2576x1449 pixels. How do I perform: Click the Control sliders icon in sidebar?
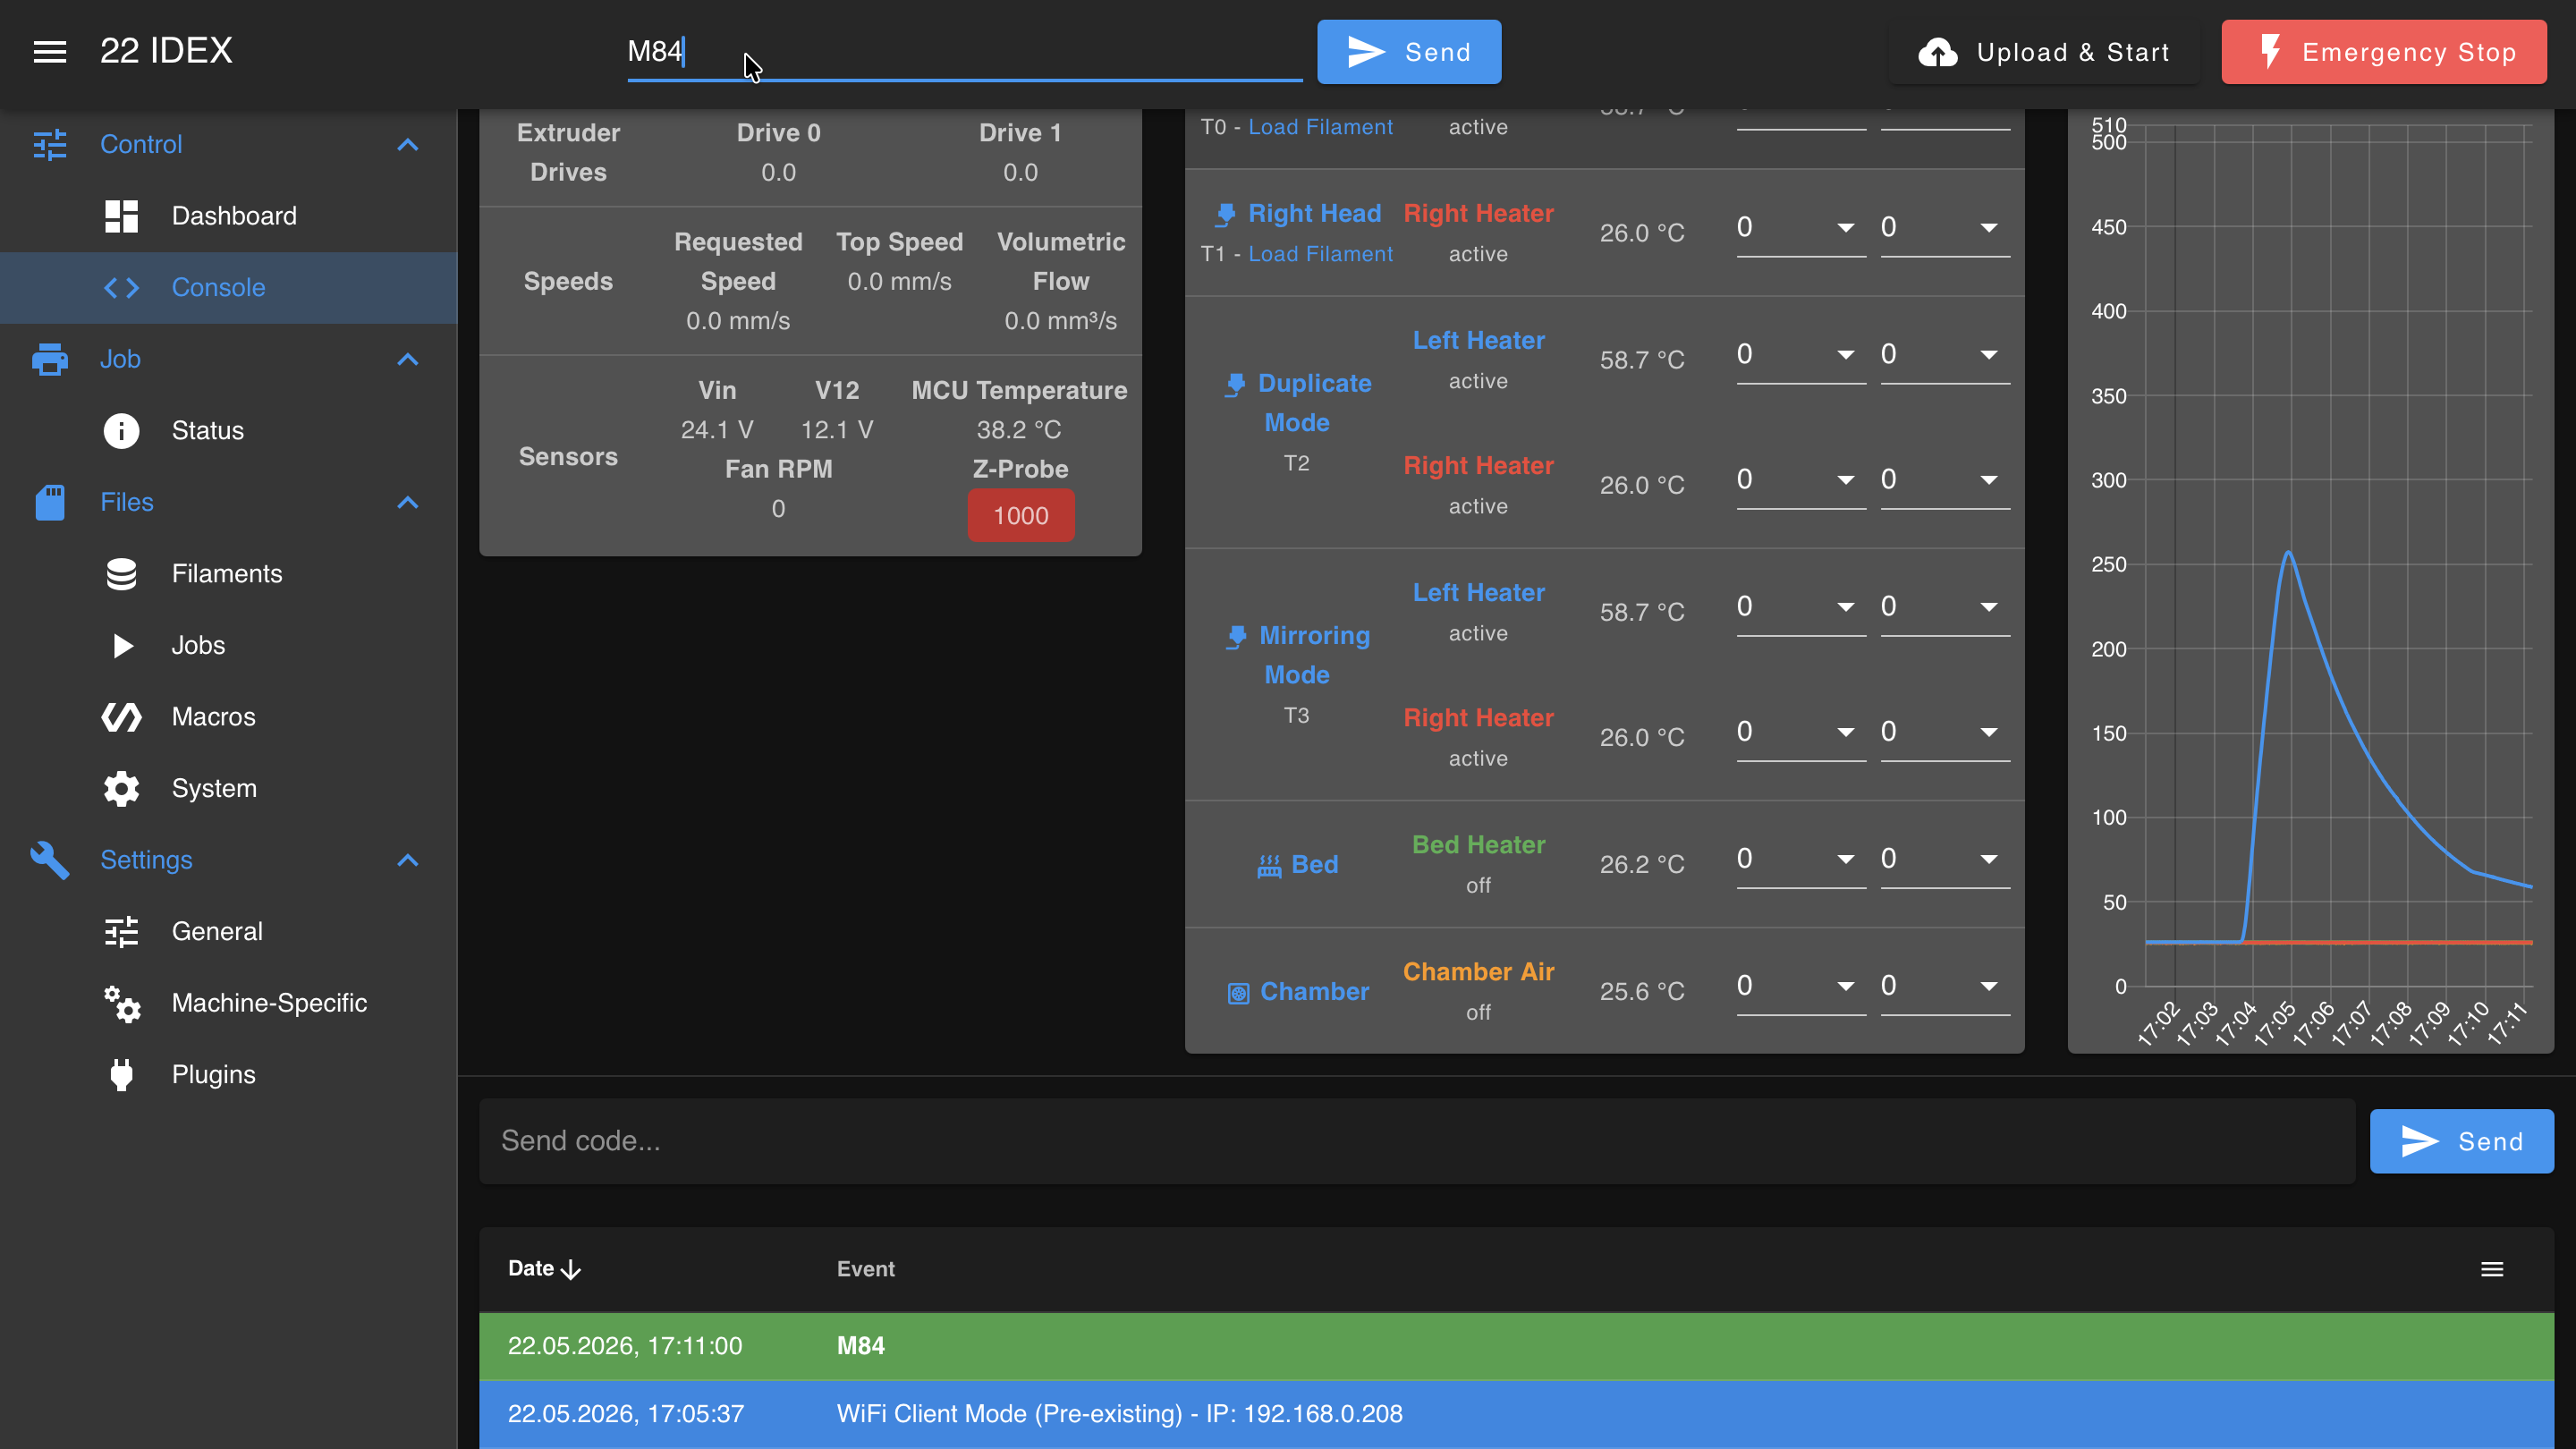[x=50, y=145]
